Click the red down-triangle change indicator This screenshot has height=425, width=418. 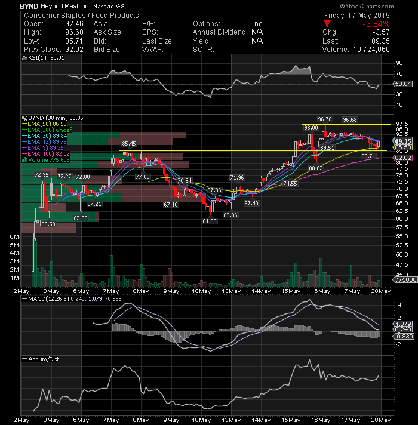[x=327, y=24]
